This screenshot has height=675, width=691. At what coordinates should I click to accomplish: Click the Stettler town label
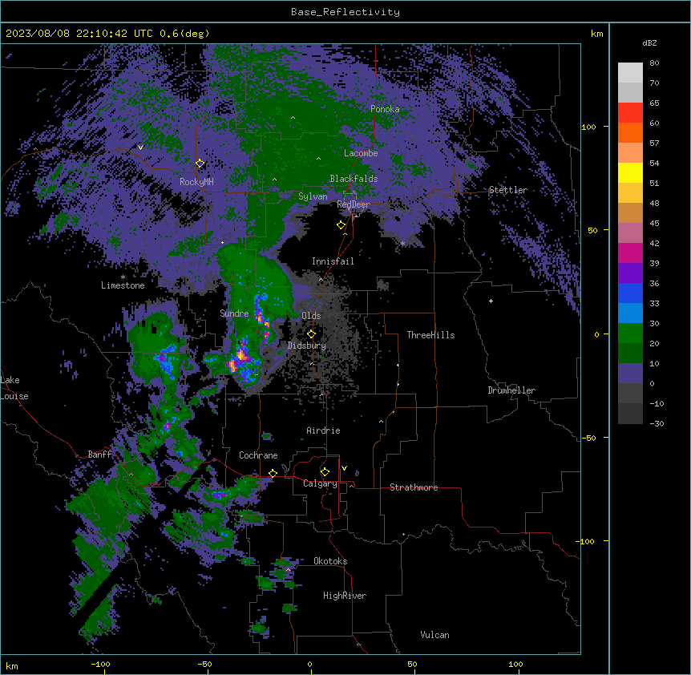pyautogui.click(x=508, y=190)
